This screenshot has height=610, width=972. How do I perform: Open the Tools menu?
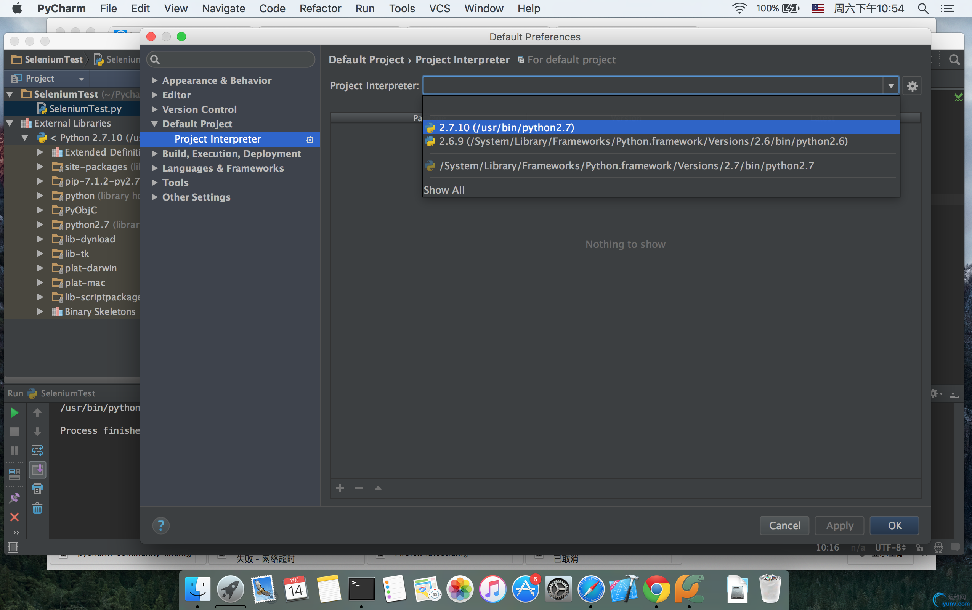click(x=401, y=8)
